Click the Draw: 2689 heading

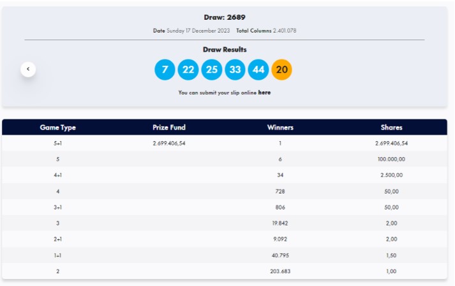coord(225,17)
